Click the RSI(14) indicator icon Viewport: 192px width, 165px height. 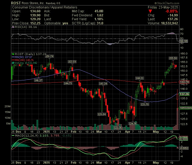point(13,27)
